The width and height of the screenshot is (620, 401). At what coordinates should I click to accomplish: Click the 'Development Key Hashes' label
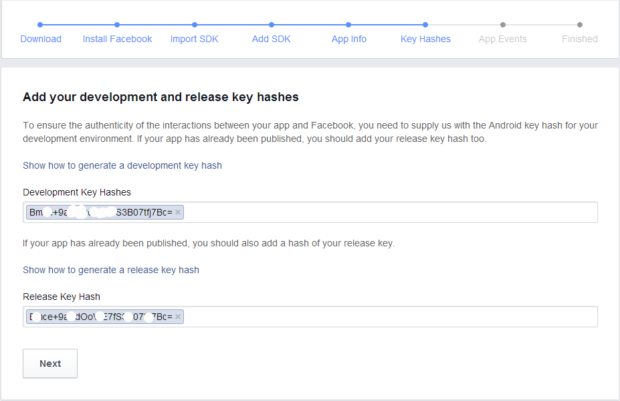(77, 192)
